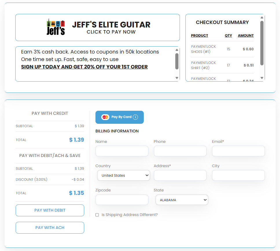This screenshot has height=251, width=280.
Task: Click the checkout summary scroll down arrow
Action: [x=262, y=78]
